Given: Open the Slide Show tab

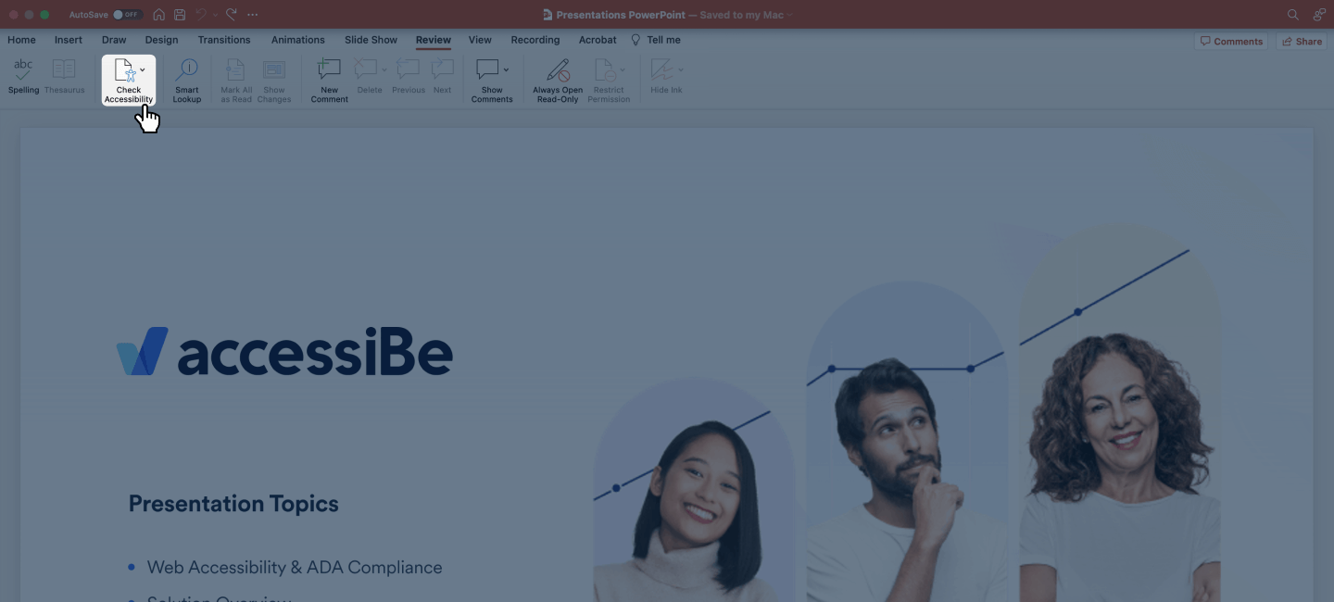Looking at the screenshot, I should click(x=371, y=40).
